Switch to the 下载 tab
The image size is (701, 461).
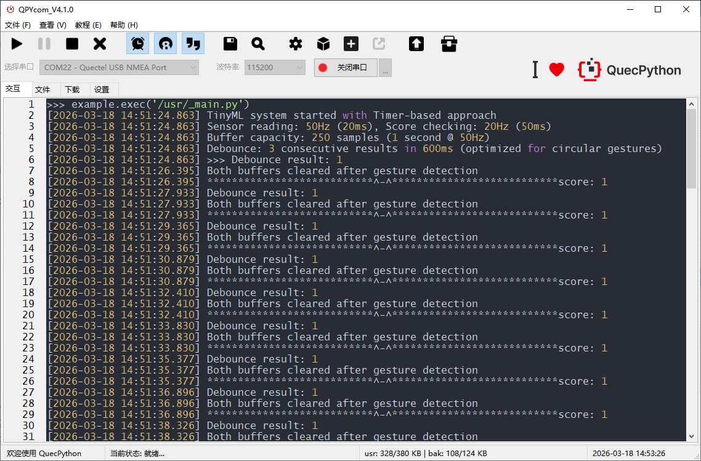(72, 89)
